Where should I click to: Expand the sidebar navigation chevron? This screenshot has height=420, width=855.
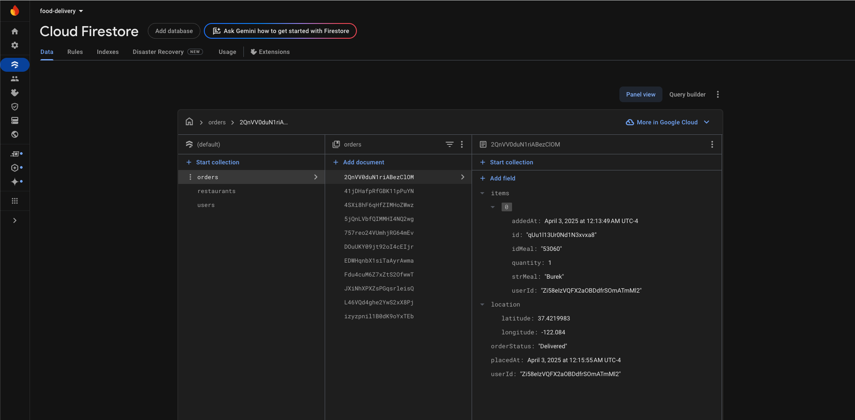[15, 220]
